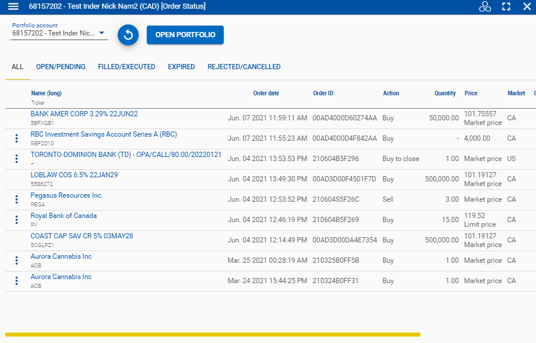Switch to the FILLED/EXECUTED tab

point(126,67)
